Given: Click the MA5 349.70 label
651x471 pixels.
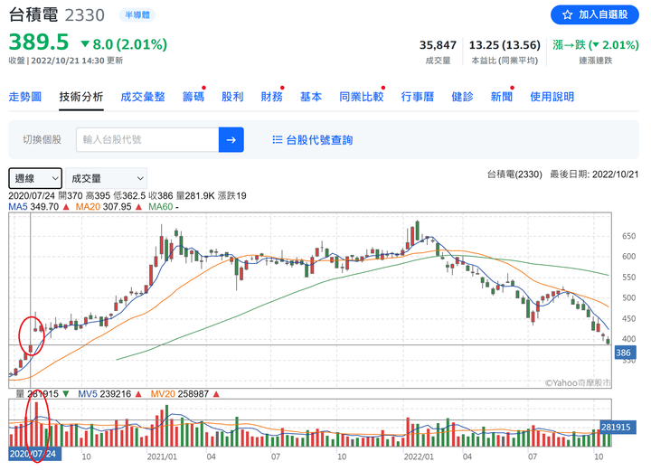Looking at the screenshot, I should coord(33,207).
